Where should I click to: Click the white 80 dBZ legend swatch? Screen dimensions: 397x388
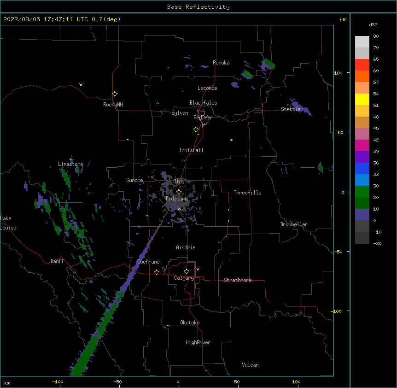[362, 41]
